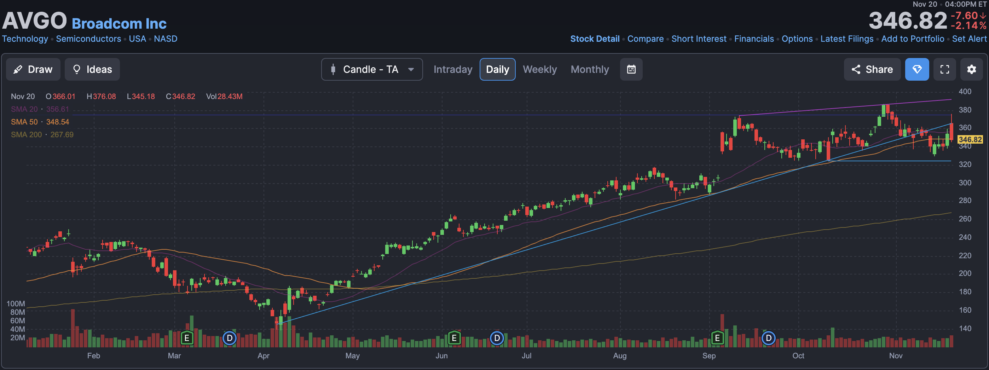Open the date range calendar icon
Image resolution: width=989 pixels, height=370 pixels.
(631, 69)
